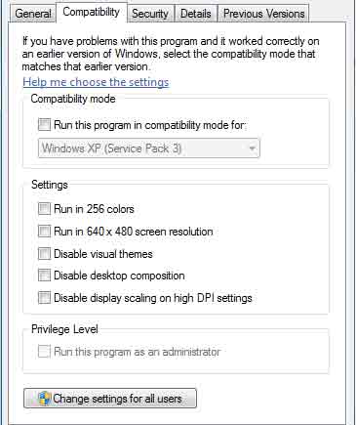Viewport: 356px width, 425px height.
Task: Click the Compatibility mode group label
Action: (73, 99)
